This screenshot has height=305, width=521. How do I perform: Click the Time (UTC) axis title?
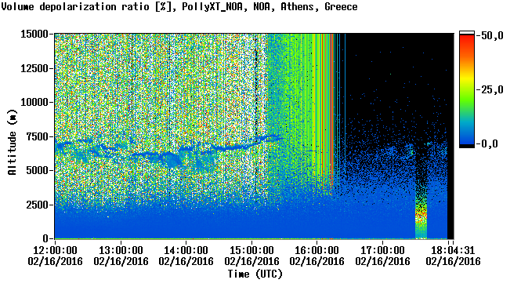click(x=255, y=274)
